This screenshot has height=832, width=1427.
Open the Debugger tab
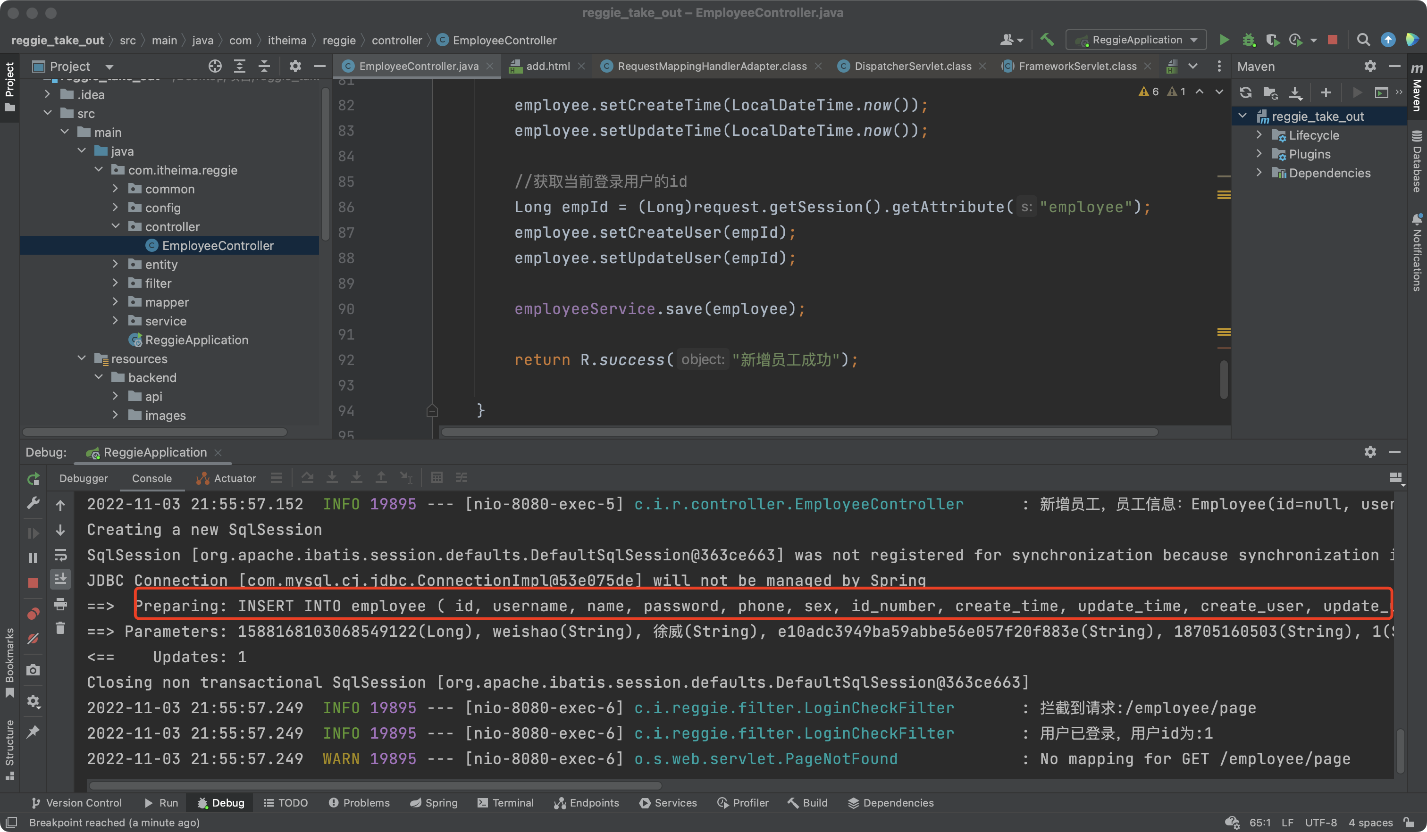83,478
